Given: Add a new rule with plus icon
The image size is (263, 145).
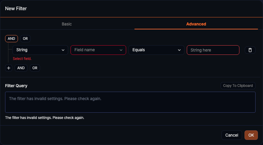Looking at the screenshot, I should [x=9, y=68].
